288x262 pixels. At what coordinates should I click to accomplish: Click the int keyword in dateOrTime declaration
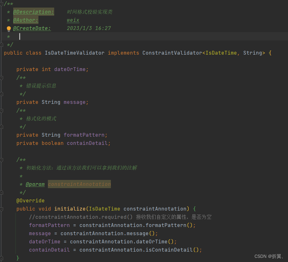pyautogui.click(x=46, y=69)
